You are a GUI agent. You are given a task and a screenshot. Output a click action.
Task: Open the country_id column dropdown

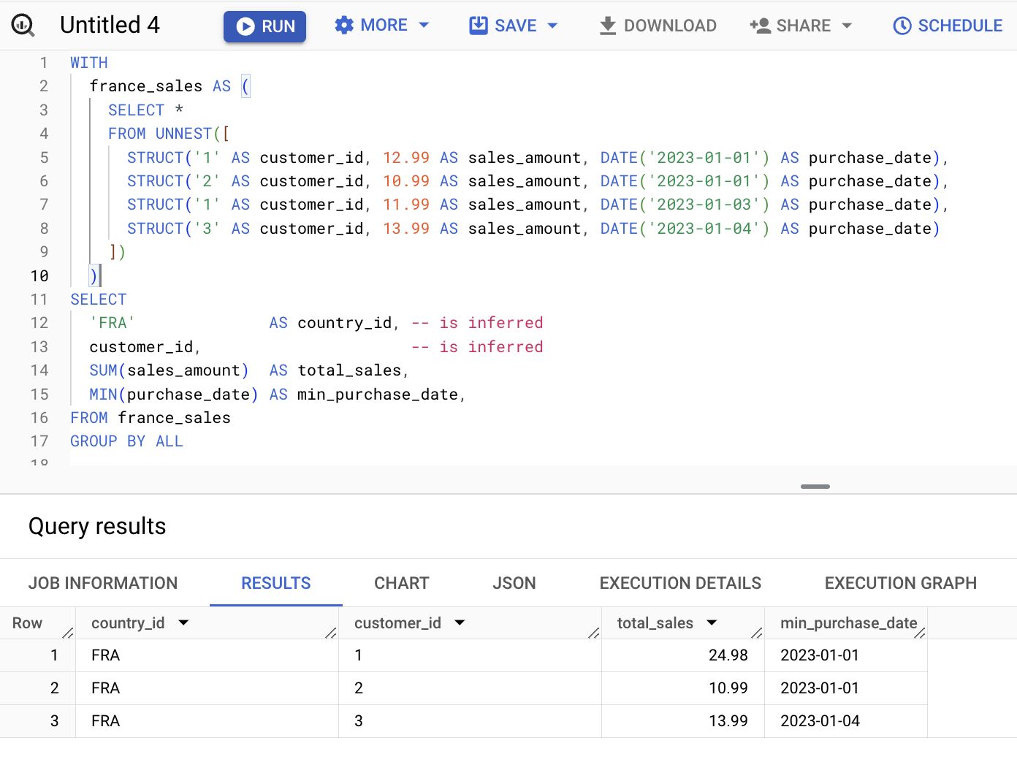(183, 622)
